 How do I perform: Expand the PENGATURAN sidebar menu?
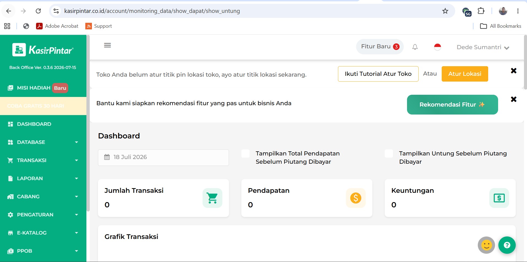(x=43, y=215)
